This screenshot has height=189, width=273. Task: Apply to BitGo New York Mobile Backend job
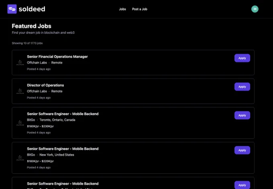coord(242,150)
